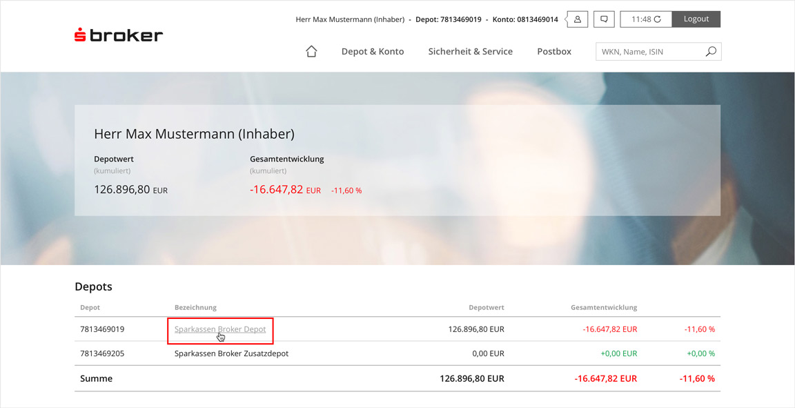Select the bold -16.647,82 EUR in the Summe row
This screenshot has width=795, height=408.
(606, 378)
